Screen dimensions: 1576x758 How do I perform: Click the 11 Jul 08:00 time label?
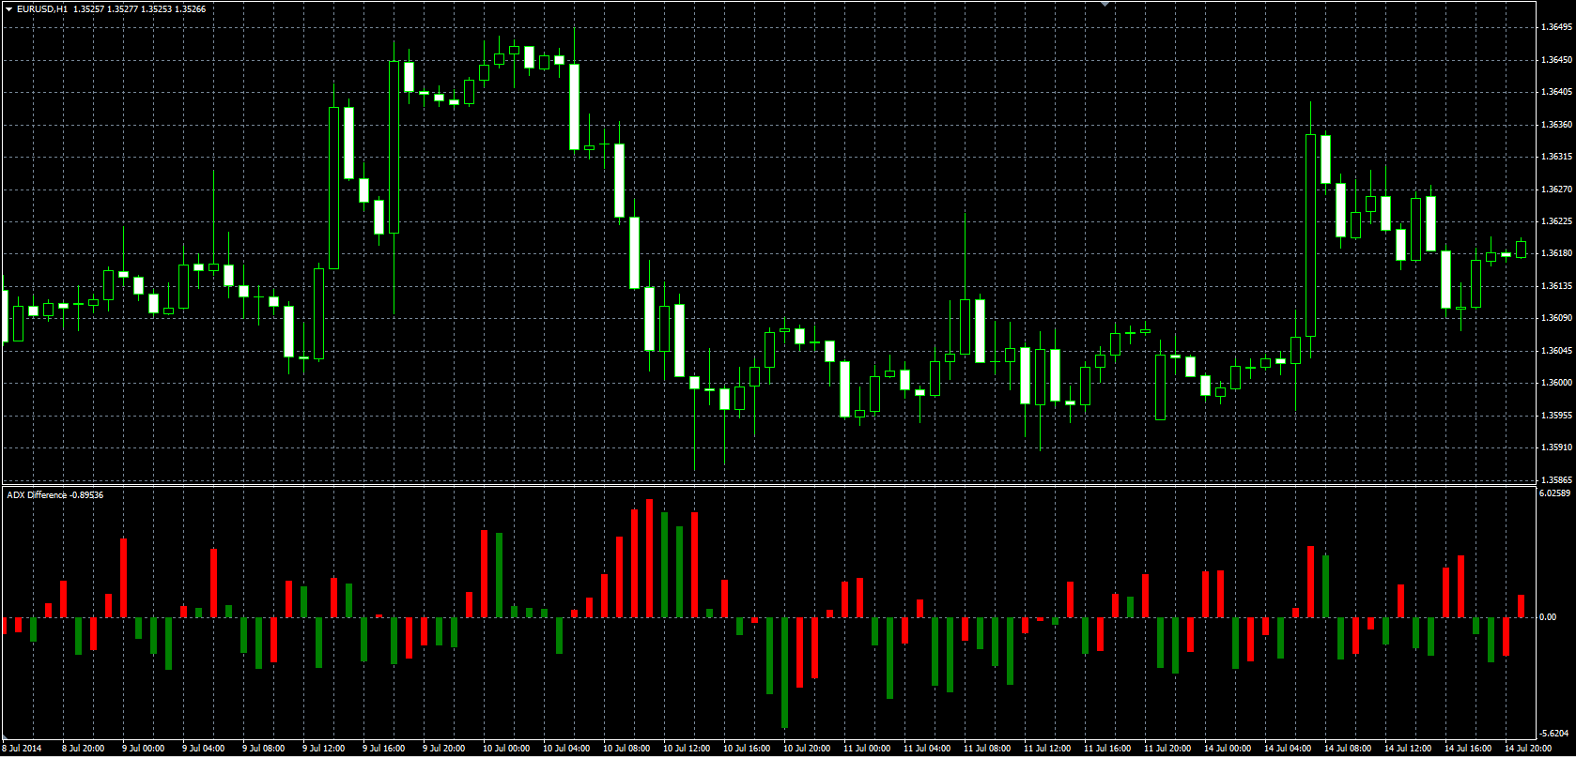point(987,749)
